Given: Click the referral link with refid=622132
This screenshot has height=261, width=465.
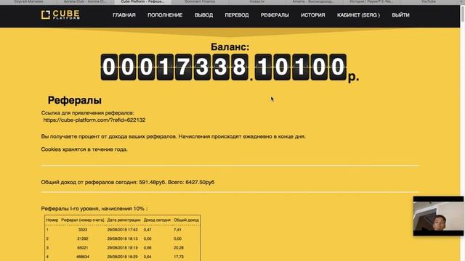Looking at the screenshot, I should (94, 120).
